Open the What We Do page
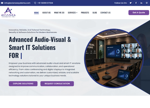This screenshot has height=108, width=150. click(59, 13)
